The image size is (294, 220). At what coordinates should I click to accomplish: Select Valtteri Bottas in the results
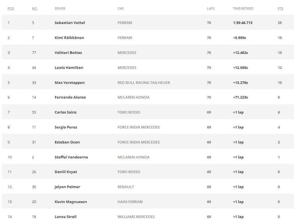[68, 53]
